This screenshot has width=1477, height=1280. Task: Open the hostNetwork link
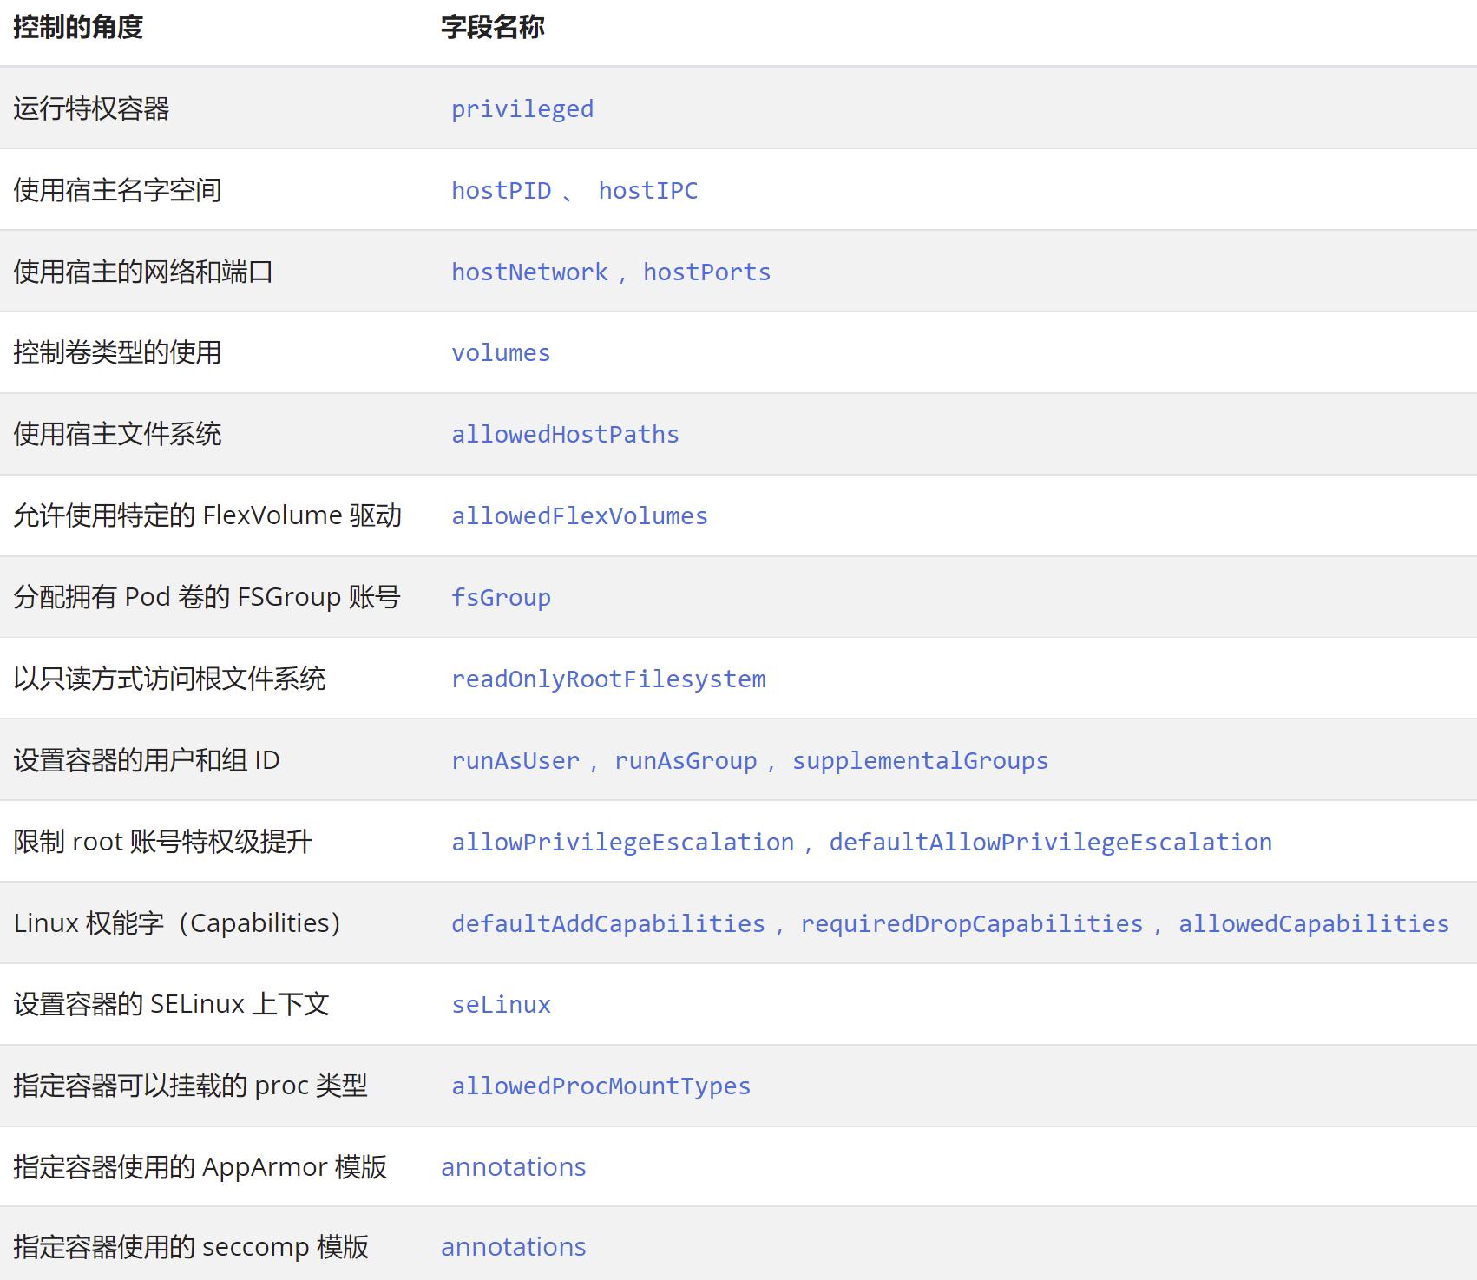pos(528,272)
